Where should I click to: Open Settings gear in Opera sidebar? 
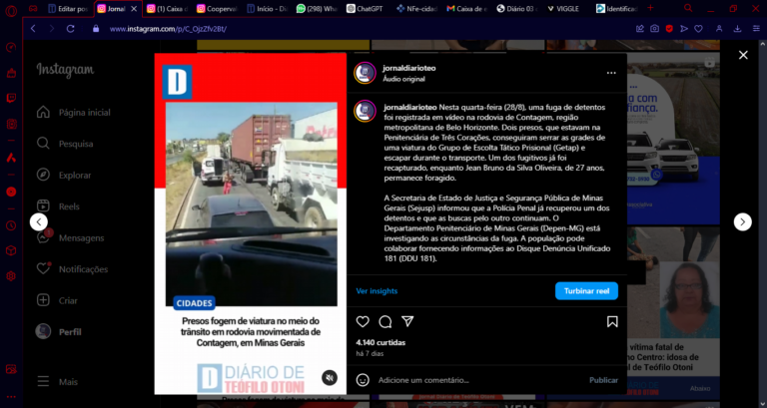pyautogui.click(x=11, y=276)
